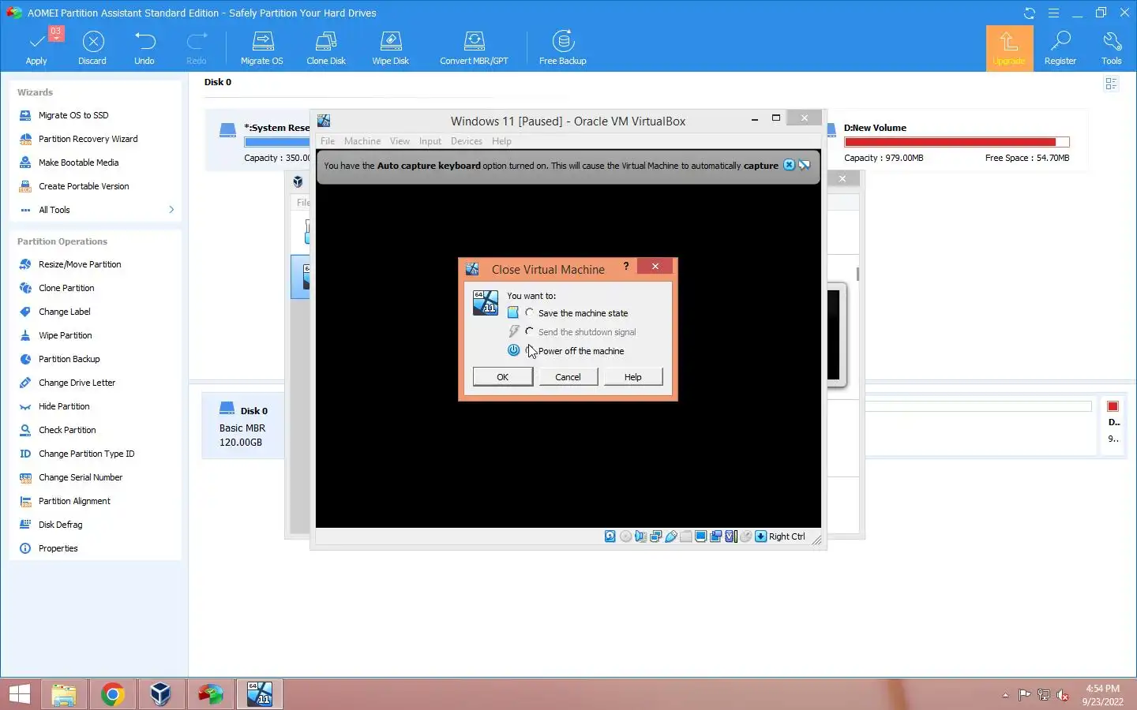The height and width of the screenshot is (710, 1137).
Task: Open the Machine menu in VirtualBox
Action: tap(362, 141)
